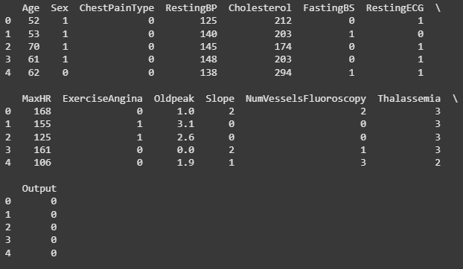Click the Age column header
This screenshot has width=463, height=269.
[31, 8]
